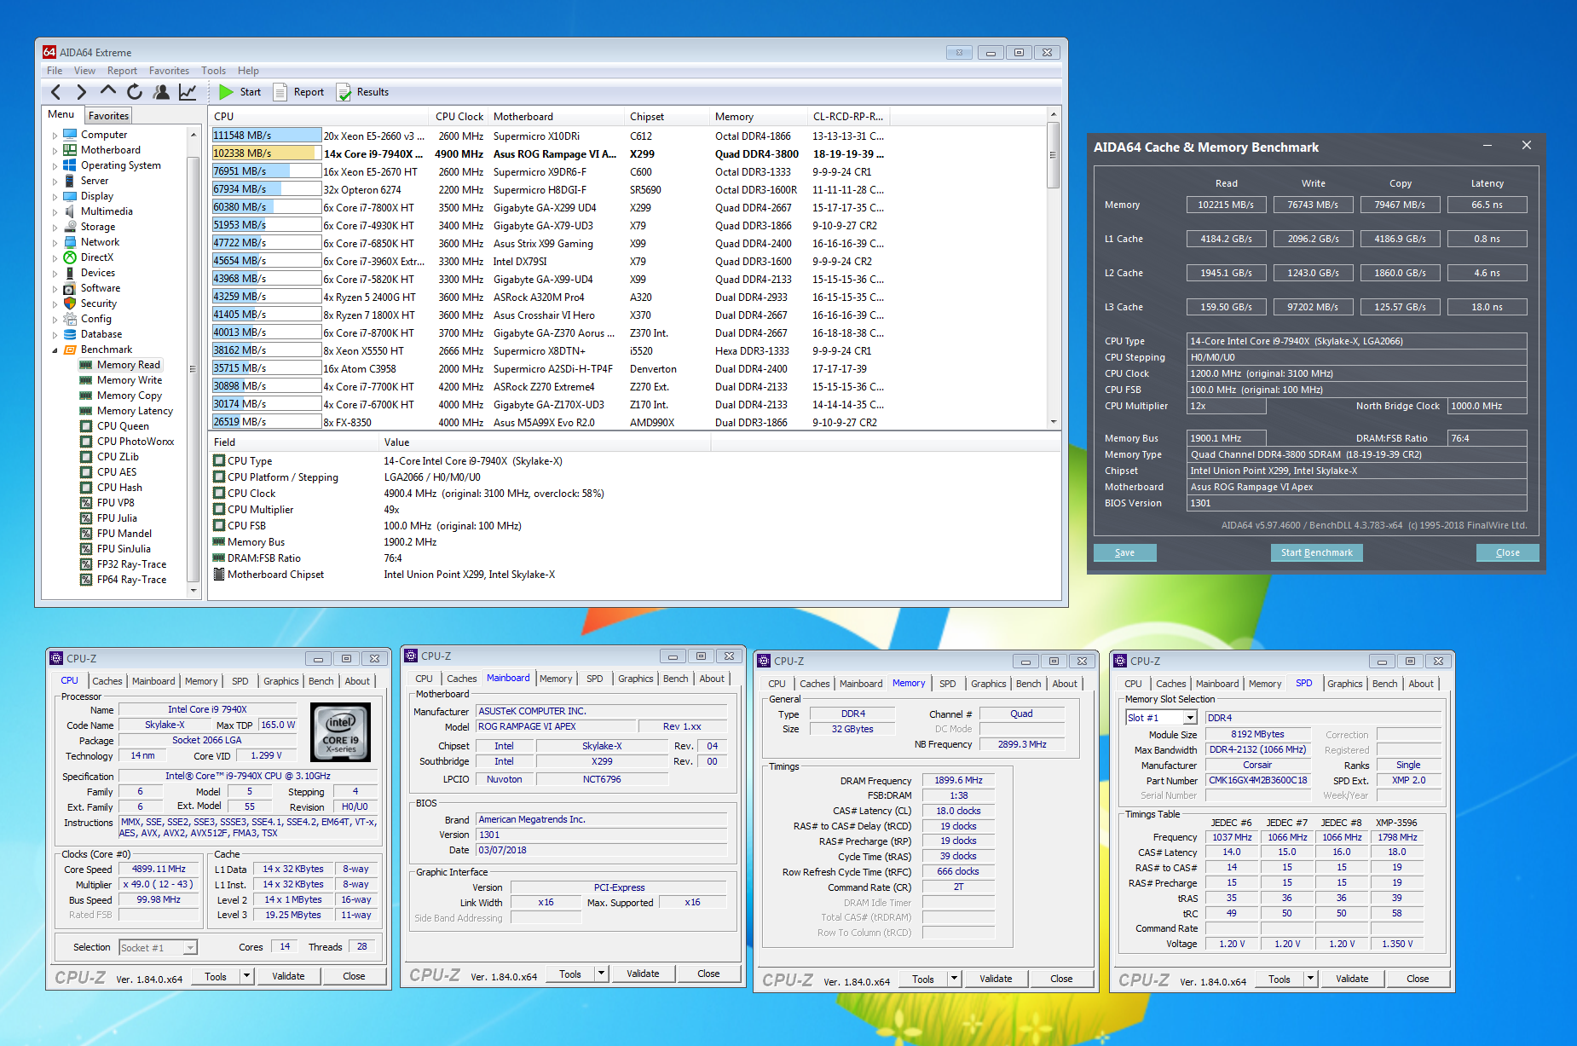Expand the Software tree node
Viewport: 1577px width, 1046px height.
coord(55,289)
